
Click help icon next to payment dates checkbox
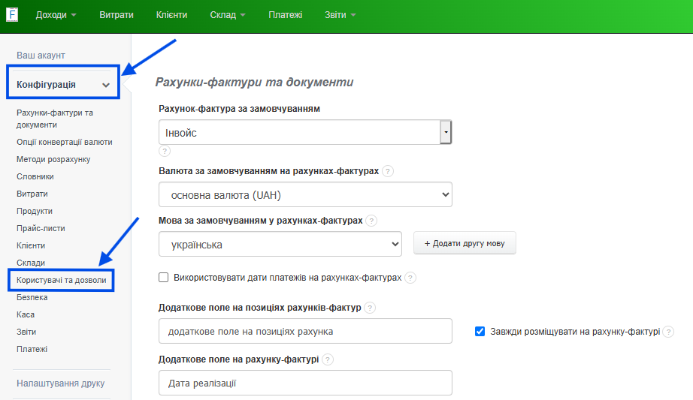click(x=410, y=278)
